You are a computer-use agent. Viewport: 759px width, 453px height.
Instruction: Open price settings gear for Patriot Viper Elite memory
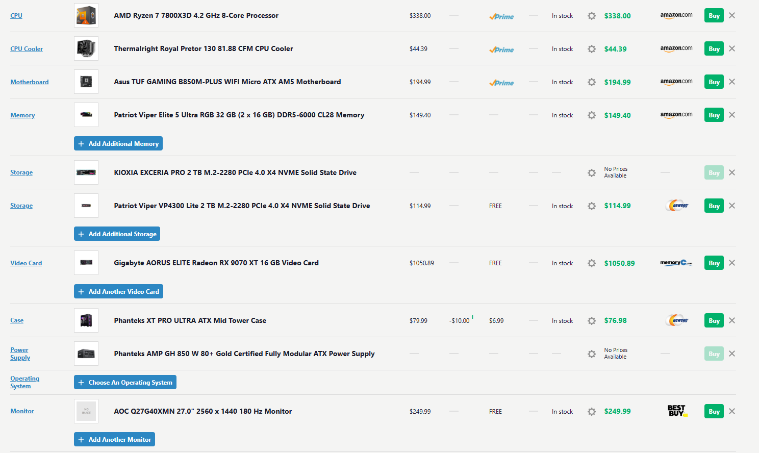click(592, 115)
